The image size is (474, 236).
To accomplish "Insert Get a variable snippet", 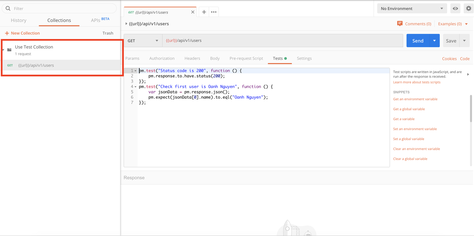I will (x=404, y=119).
